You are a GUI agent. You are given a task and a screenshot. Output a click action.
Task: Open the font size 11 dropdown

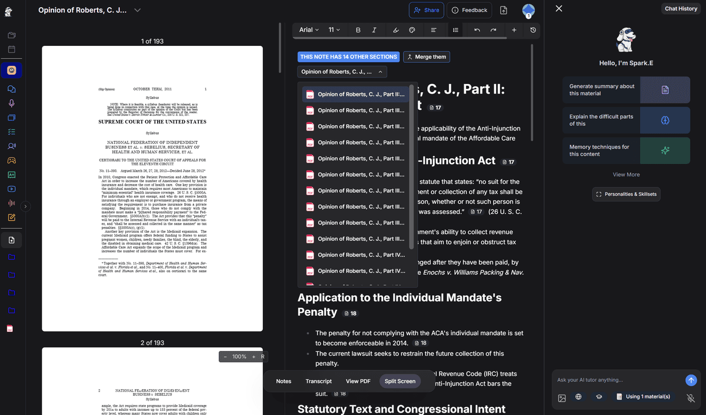tap(334, 29)
